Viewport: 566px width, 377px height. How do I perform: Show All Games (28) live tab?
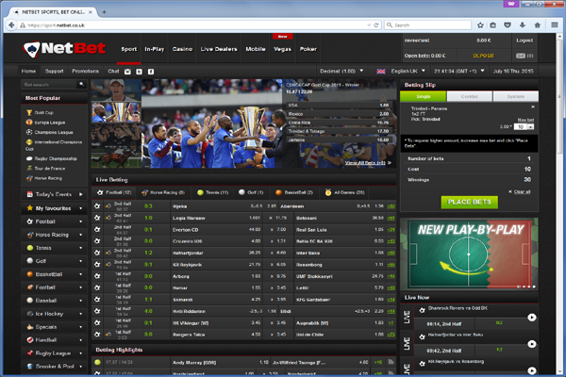click(x=344, y=192)
